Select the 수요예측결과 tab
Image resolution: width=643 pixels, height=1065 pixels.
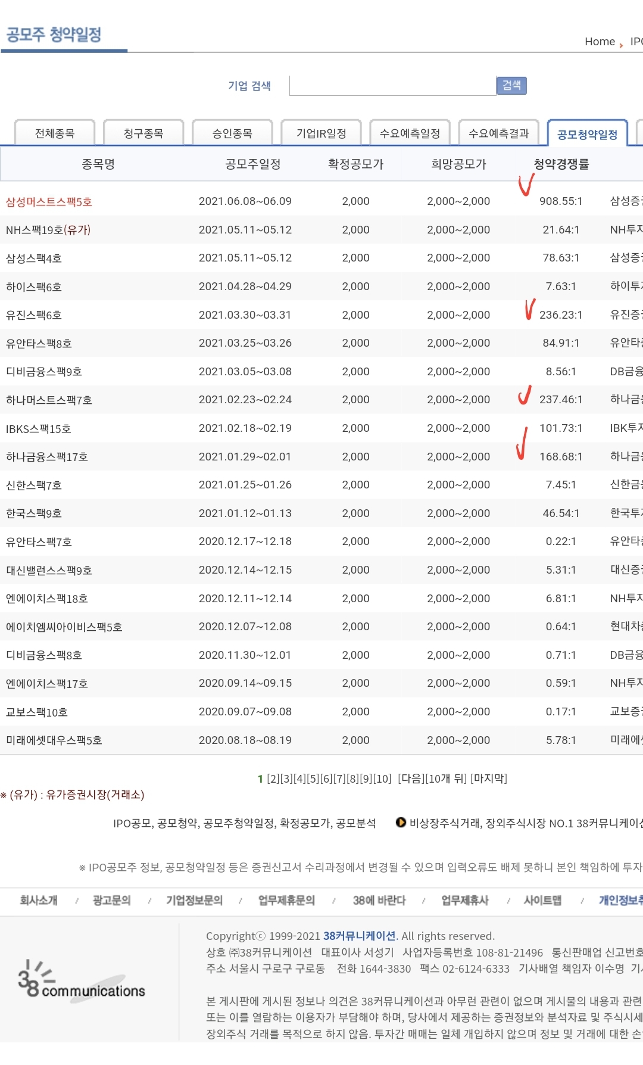click(x=499, y=133)
